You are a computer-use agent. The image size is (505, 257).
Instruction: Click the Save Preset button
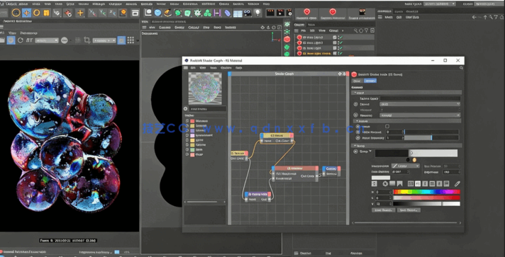pos(409,210)
